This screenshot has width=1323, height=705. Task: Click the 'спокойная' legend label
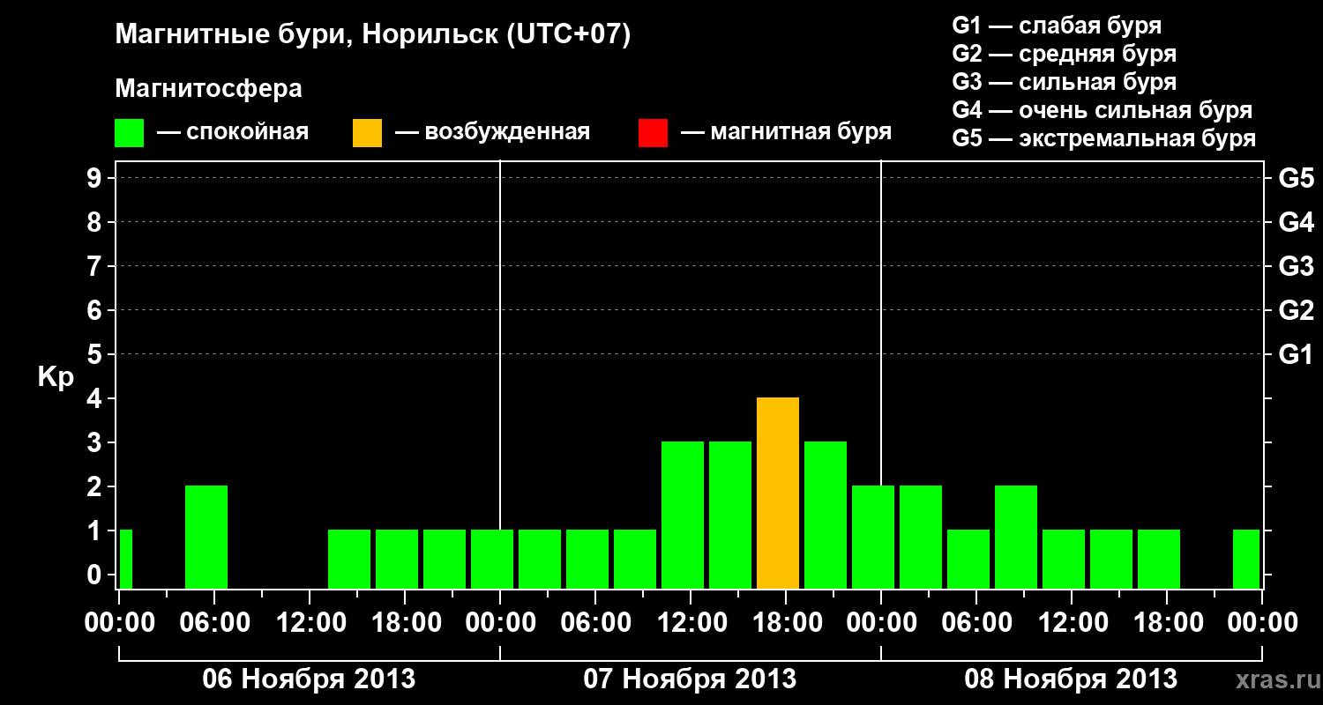tap(247, 133)
